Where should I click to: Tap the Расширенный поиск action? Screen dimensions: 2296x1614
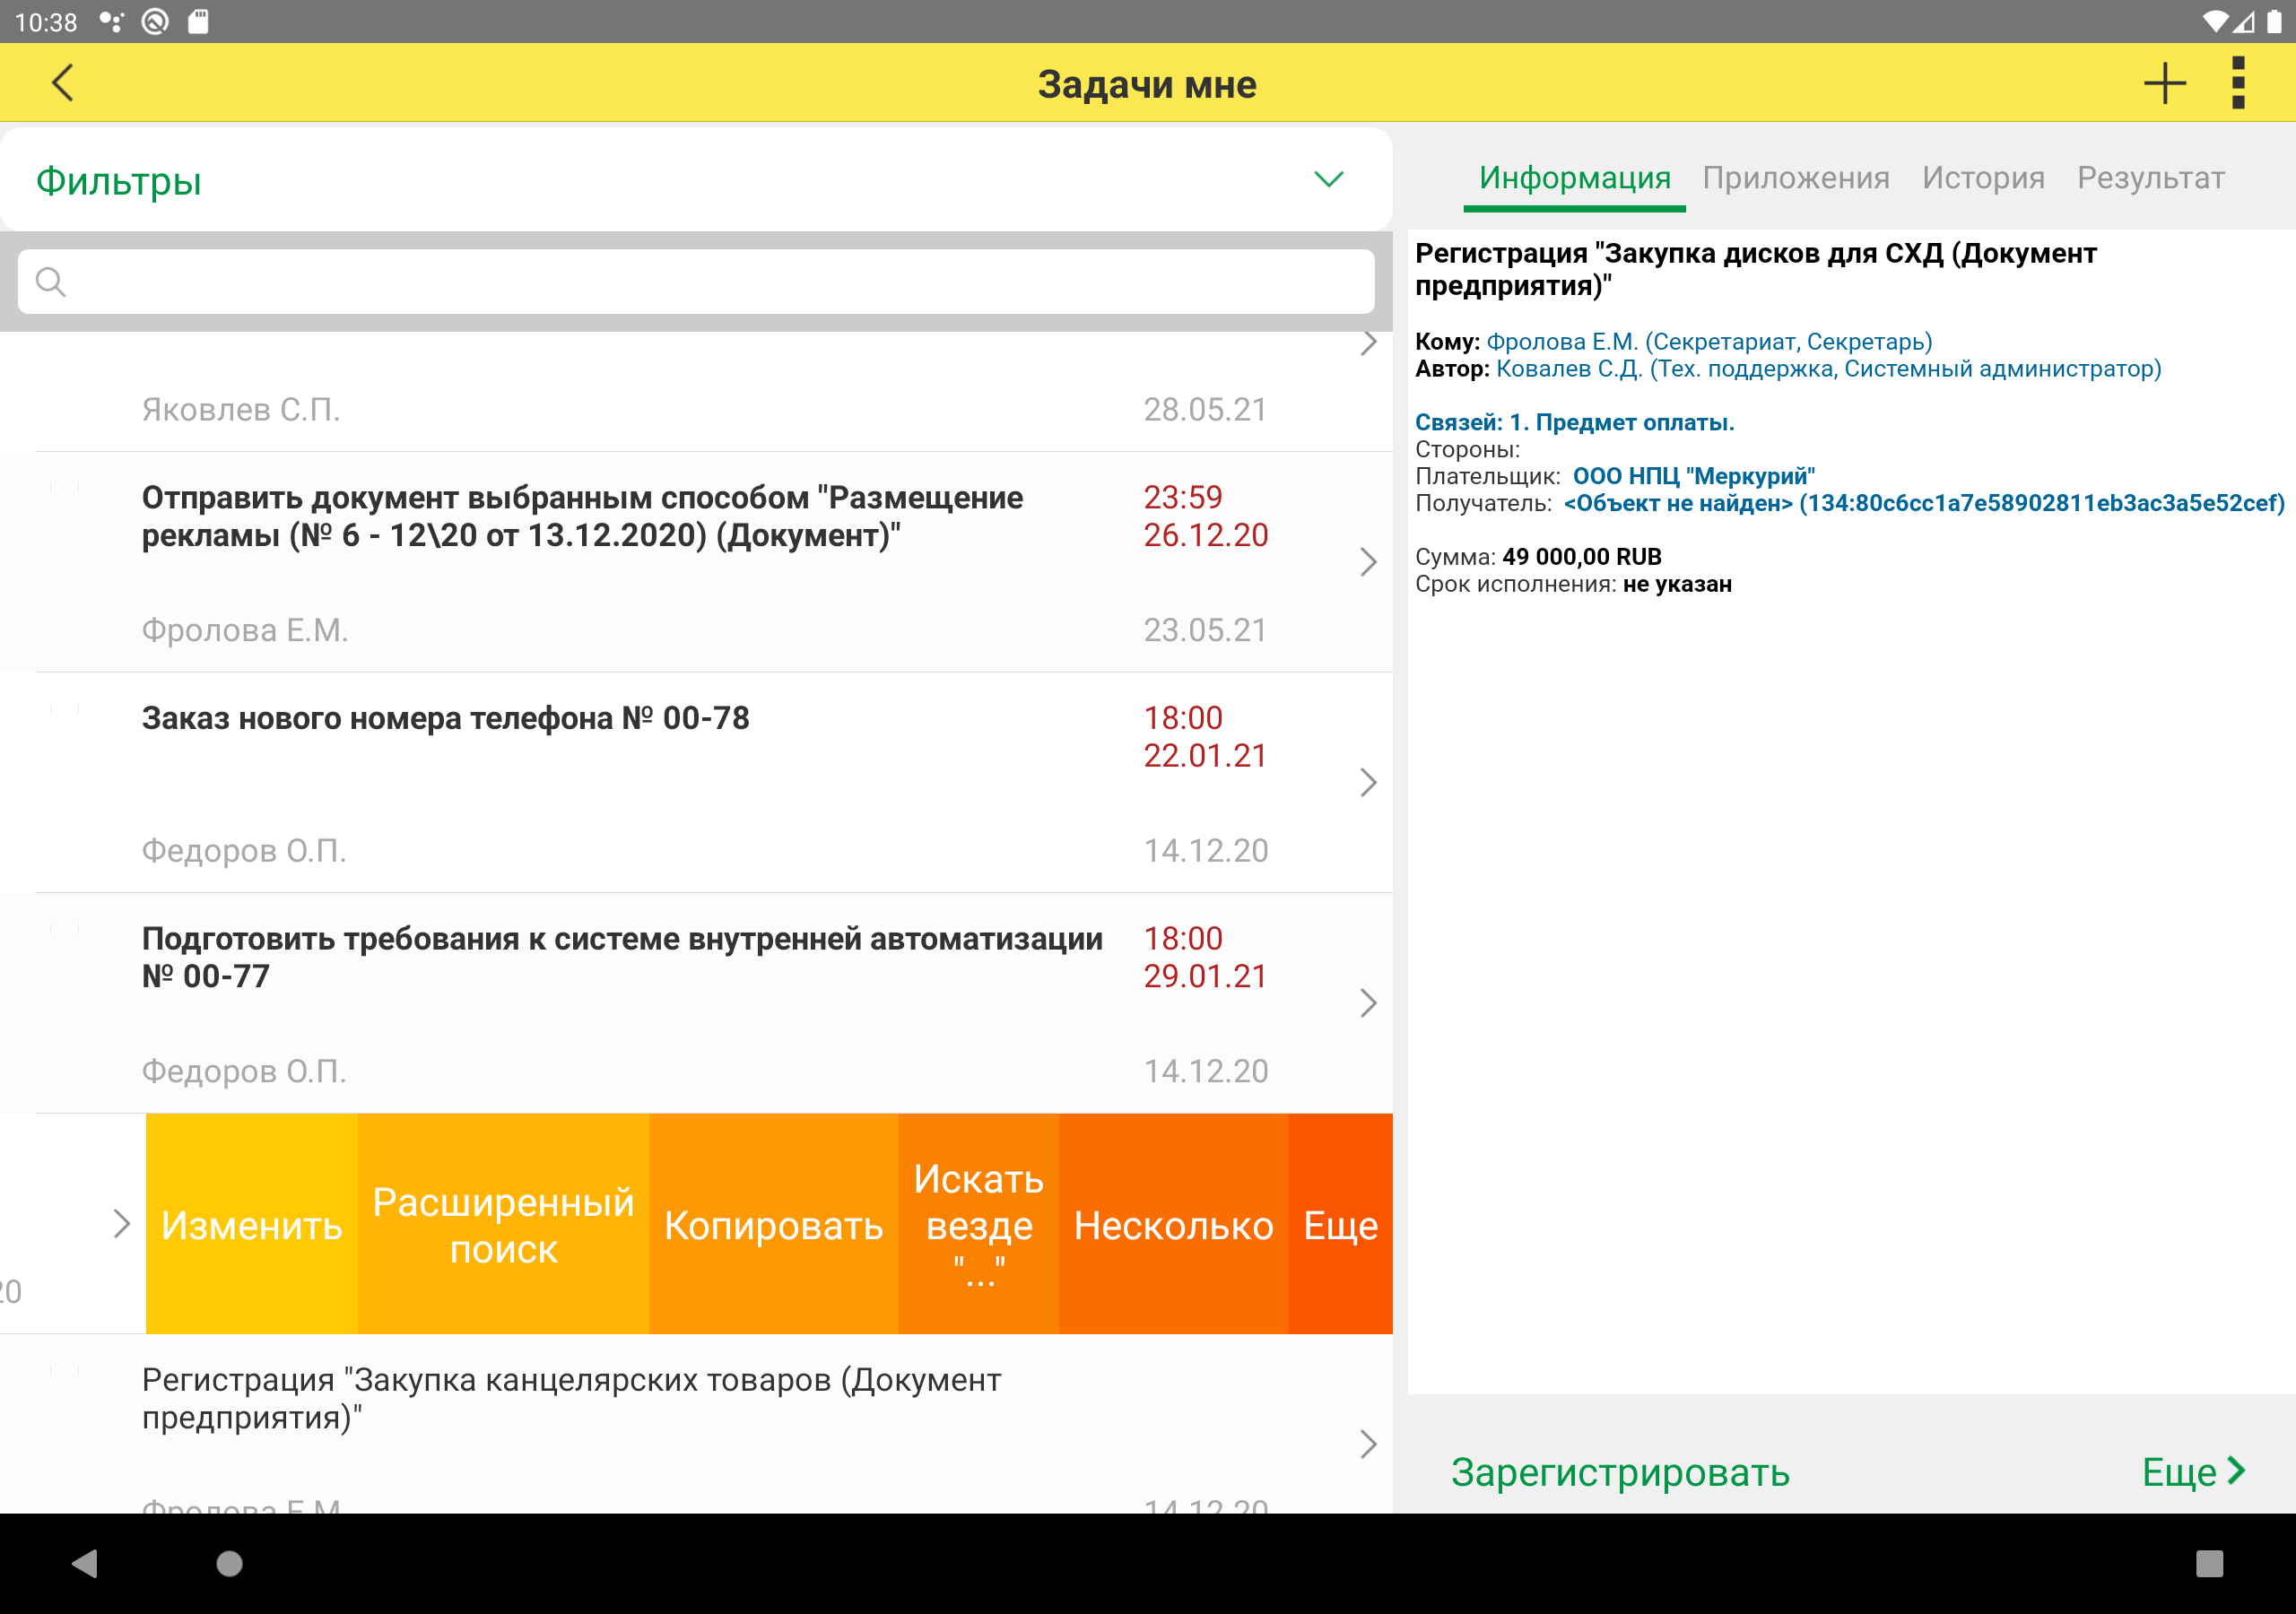[x=503, y=1225]
